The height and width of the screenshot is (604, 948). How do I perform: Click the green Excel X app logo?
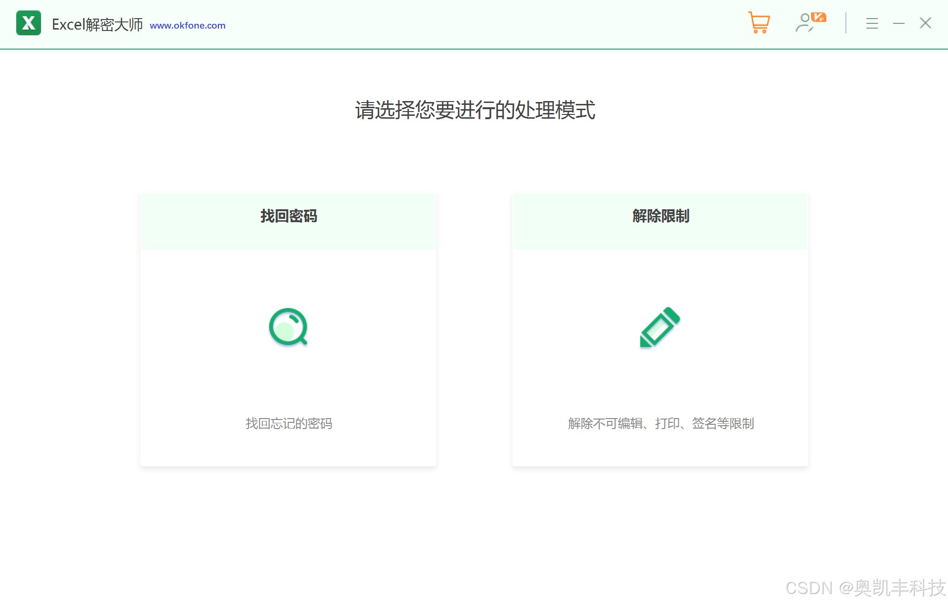(29, 23)
